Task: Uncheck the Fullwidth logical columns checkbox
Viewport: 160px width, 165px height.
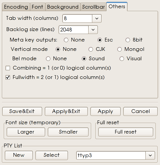Action: tap(8, 77)
